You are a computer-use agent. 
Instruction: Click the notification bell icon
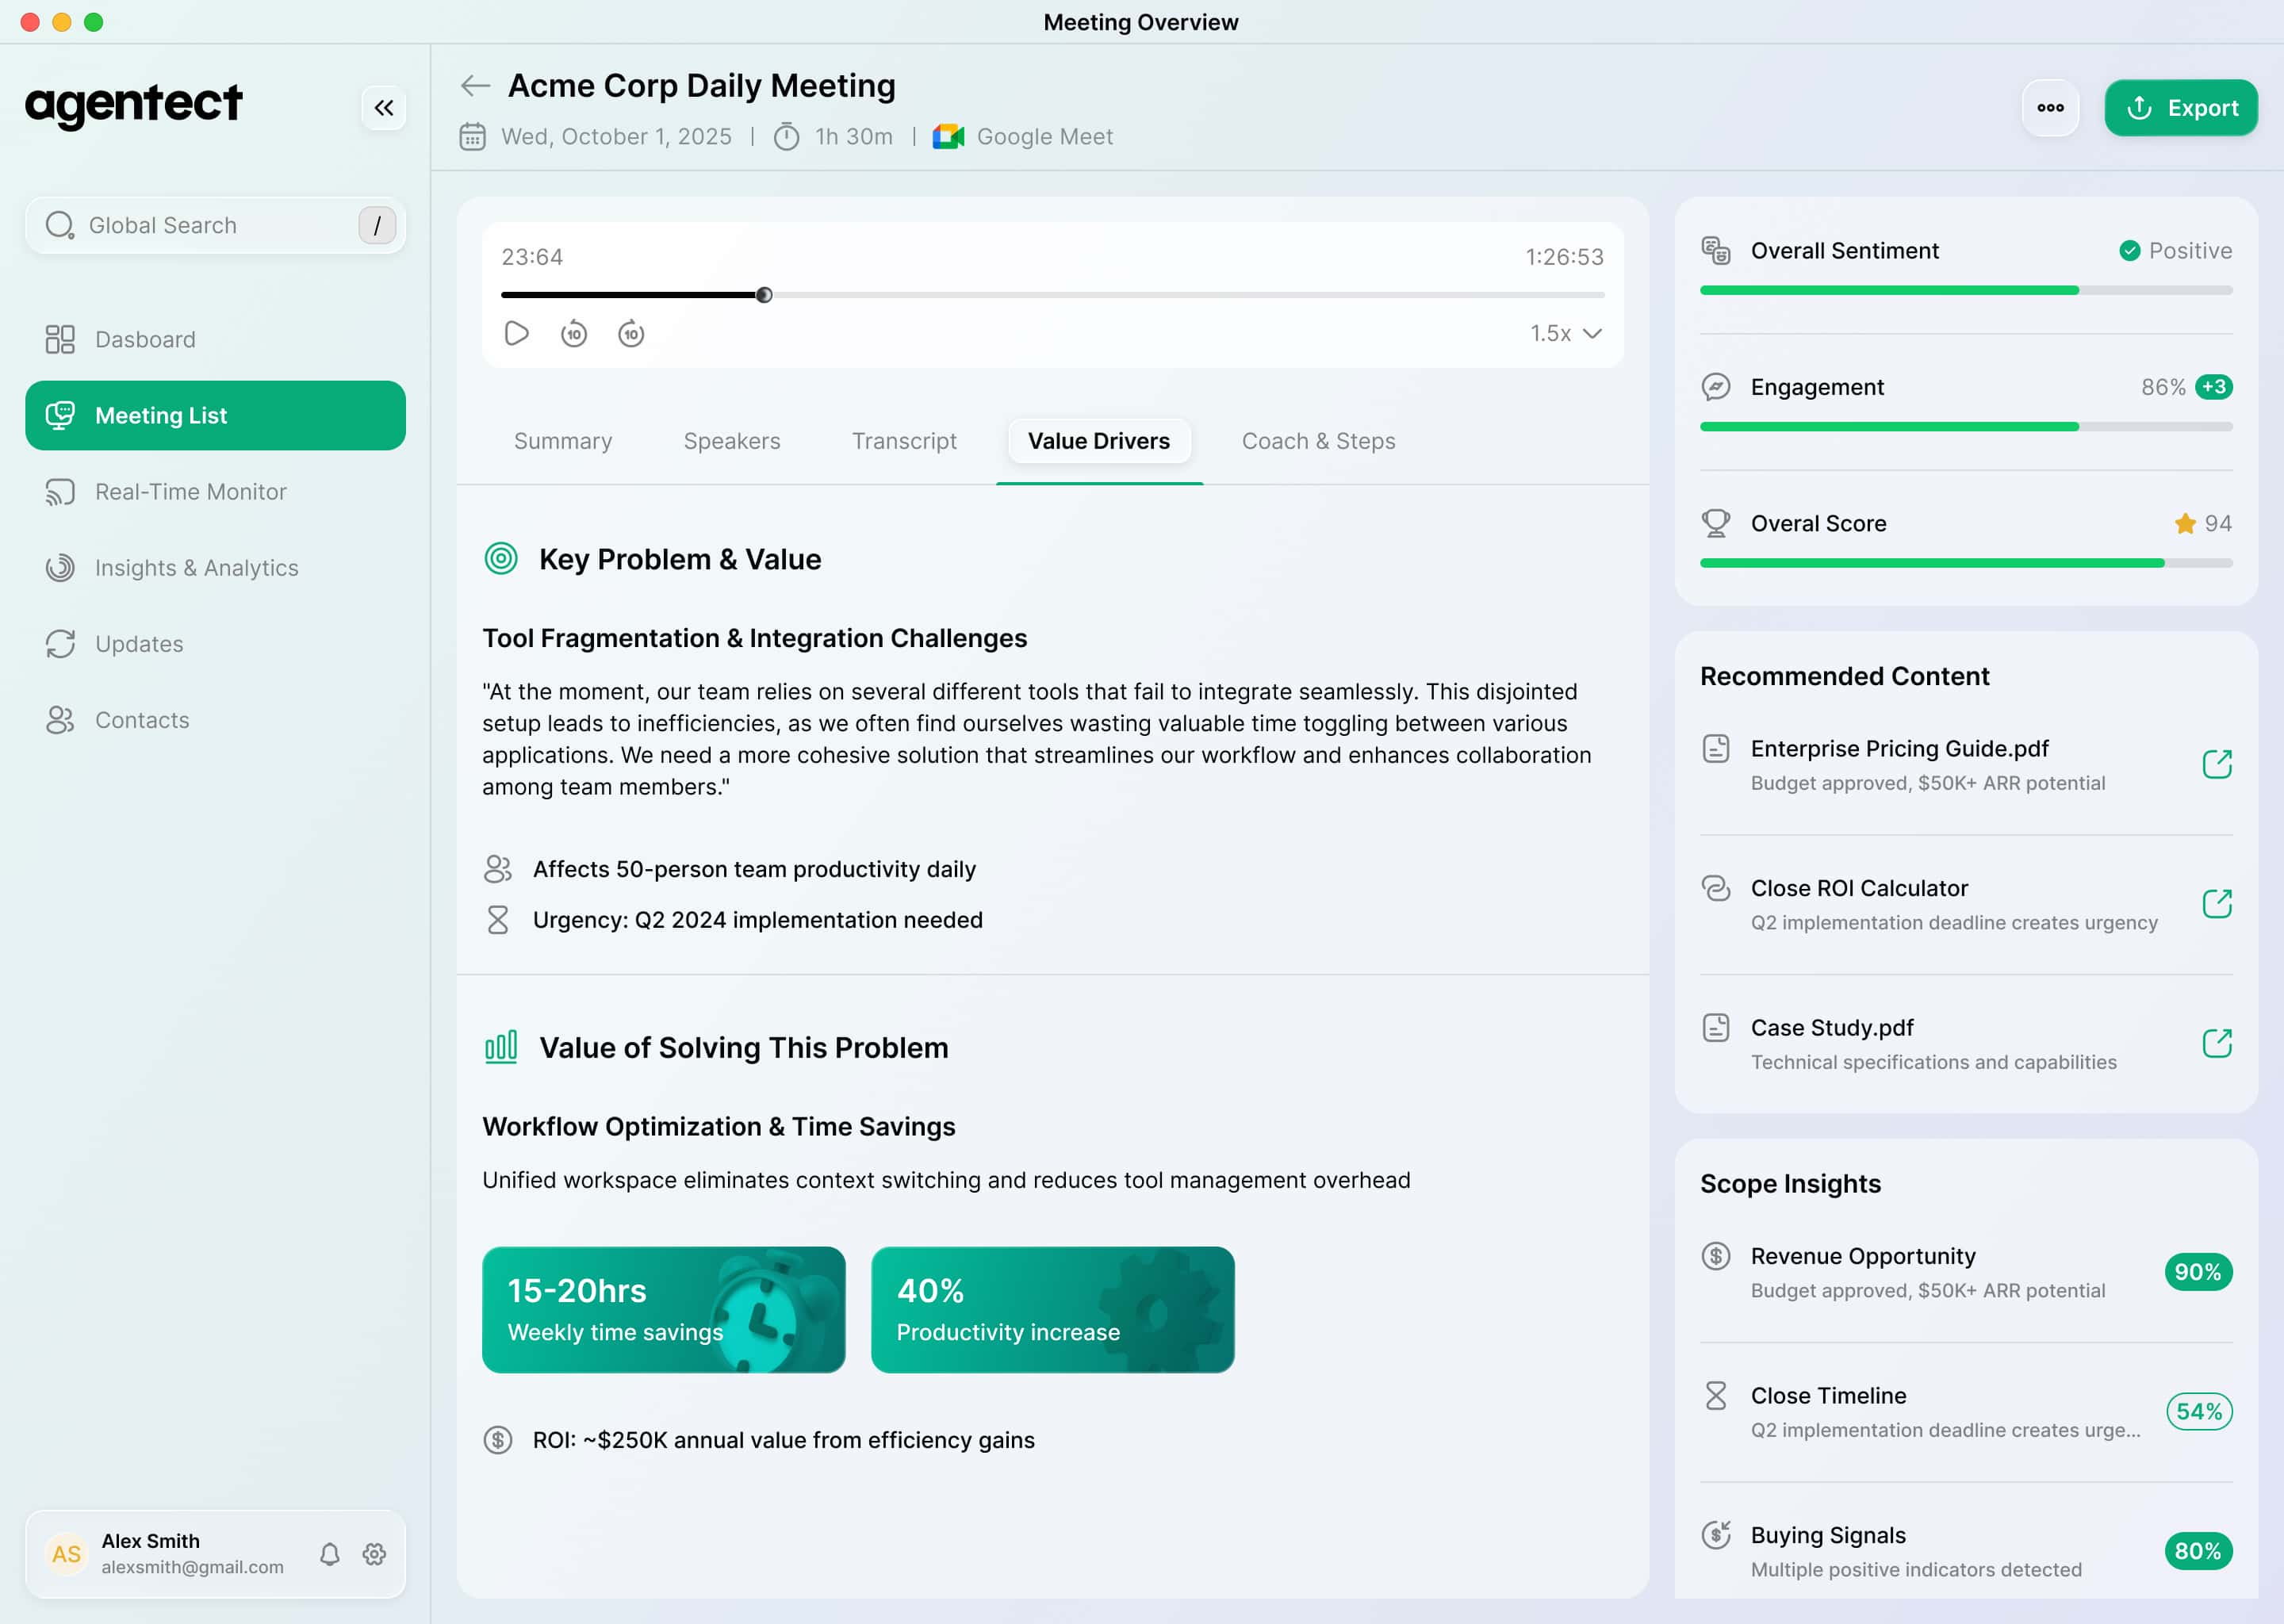pyautogui.click(x=329, y=1554)
